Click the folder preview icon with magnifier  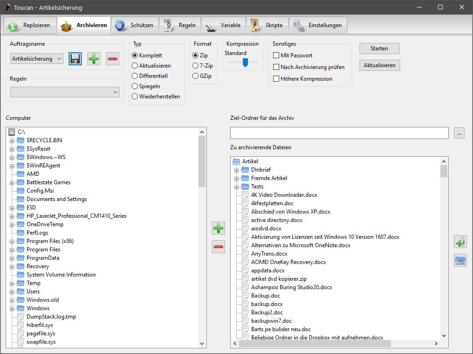460,261
